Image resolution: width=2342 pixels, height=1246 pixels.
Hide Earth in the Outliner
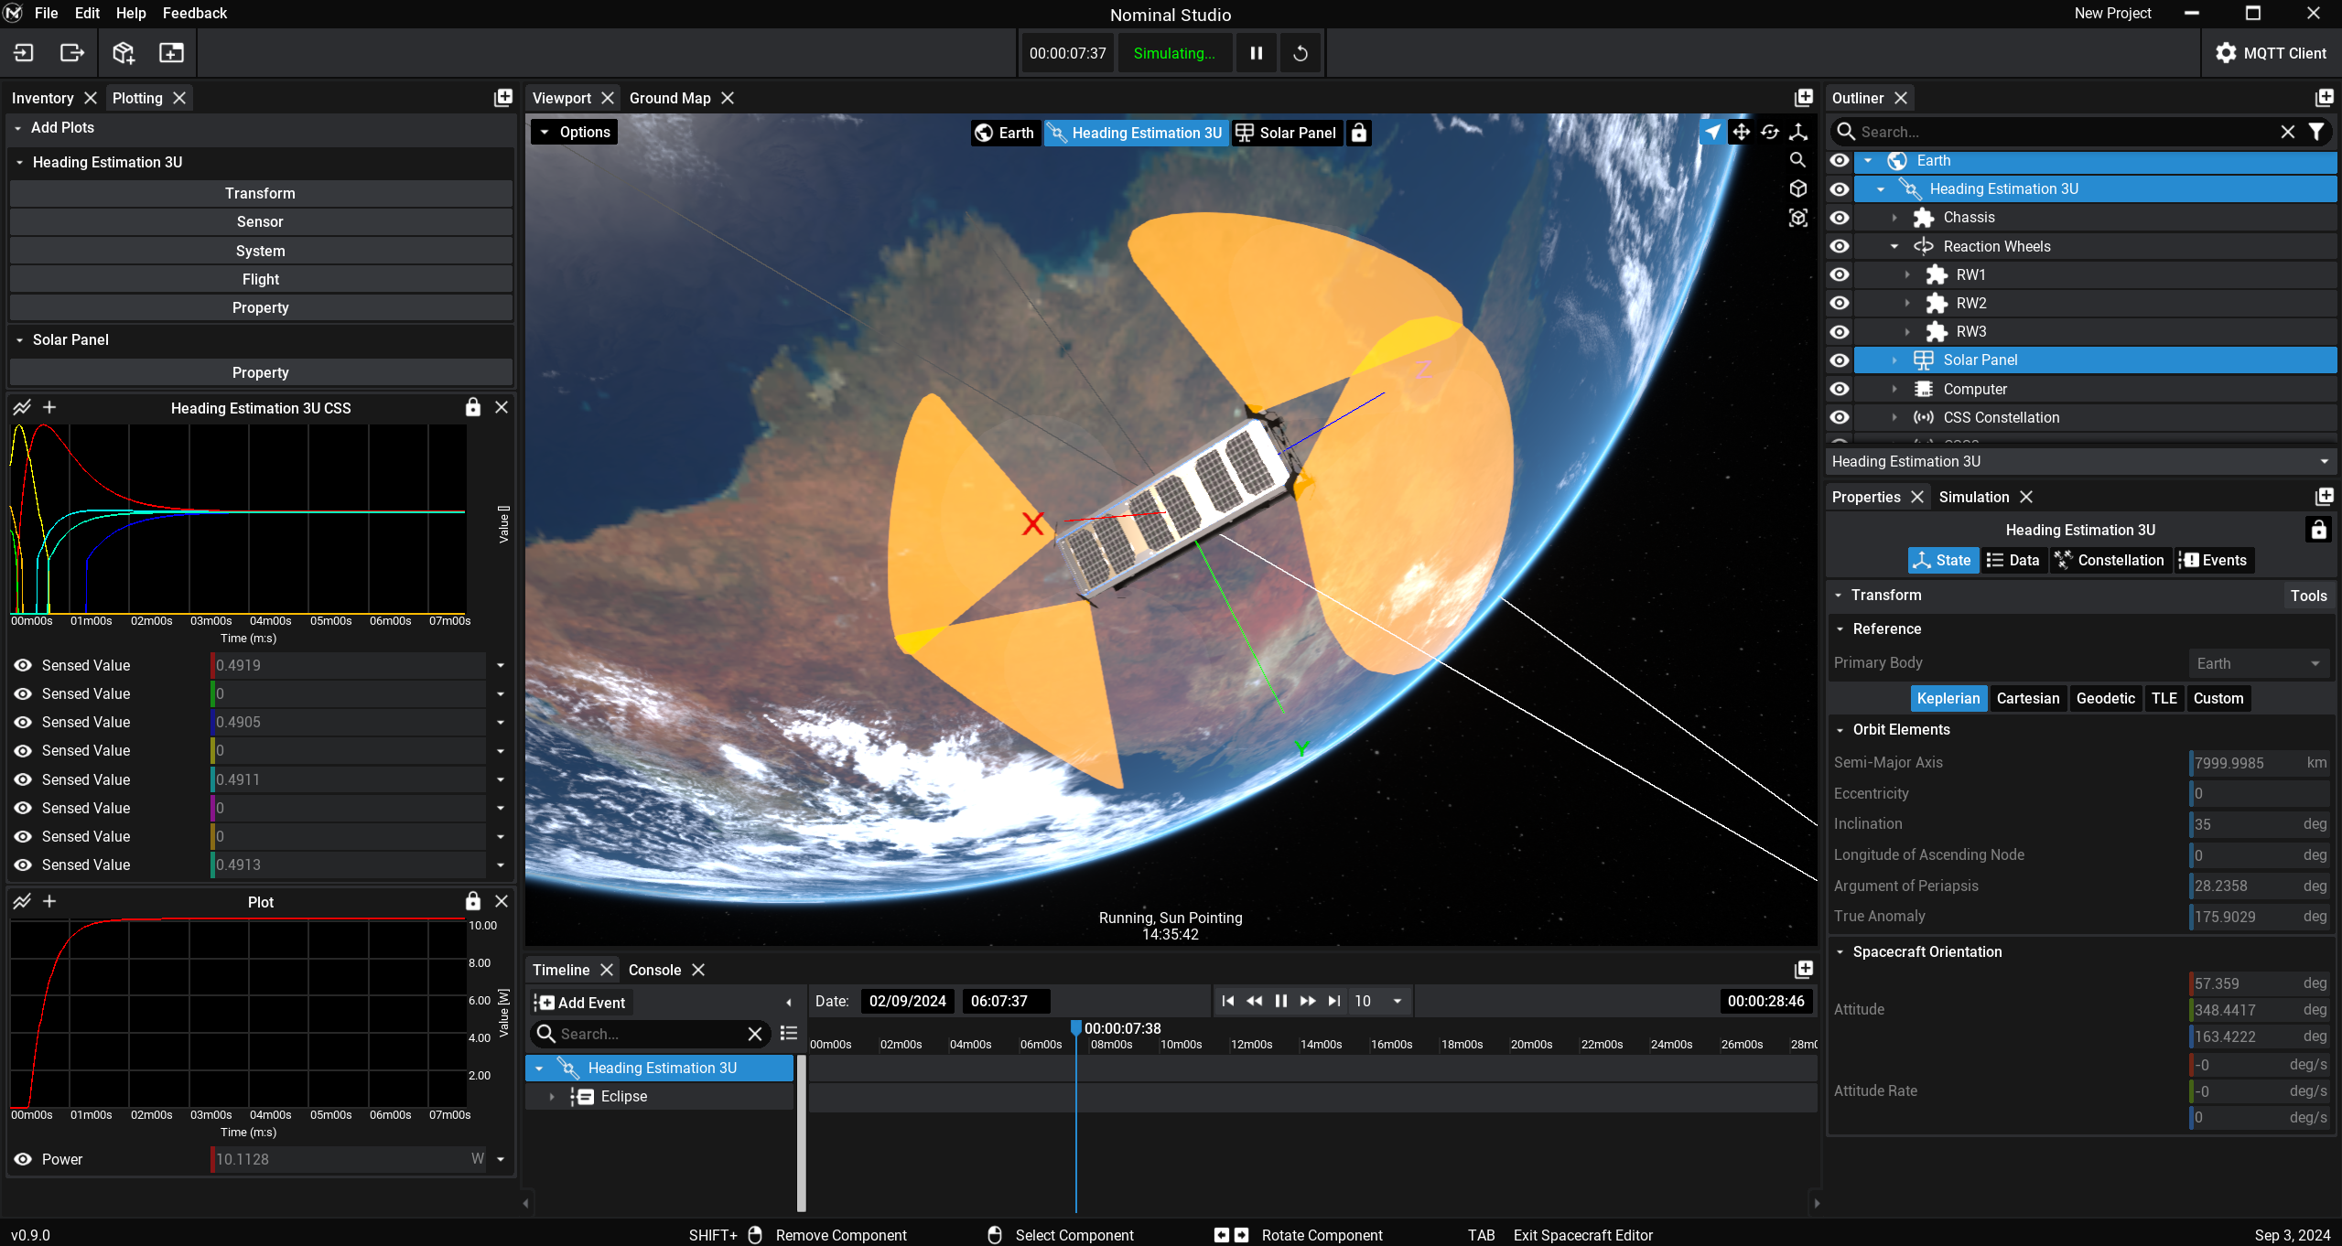click(1839, 160)
